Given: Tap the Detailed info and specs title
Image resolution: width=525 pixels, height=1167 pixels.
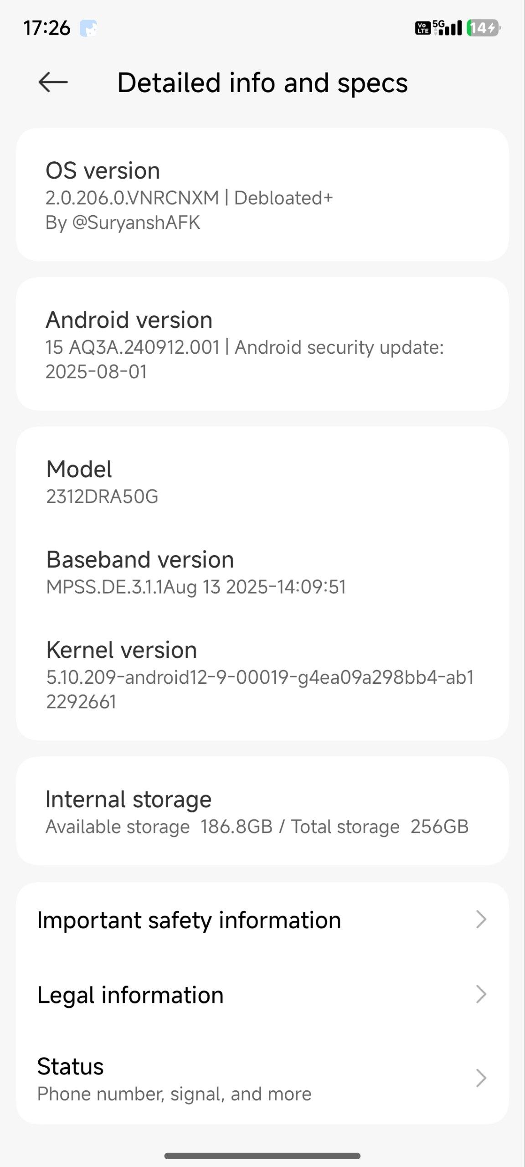Looking at the screenshot, I should click(x=262, y=83).
